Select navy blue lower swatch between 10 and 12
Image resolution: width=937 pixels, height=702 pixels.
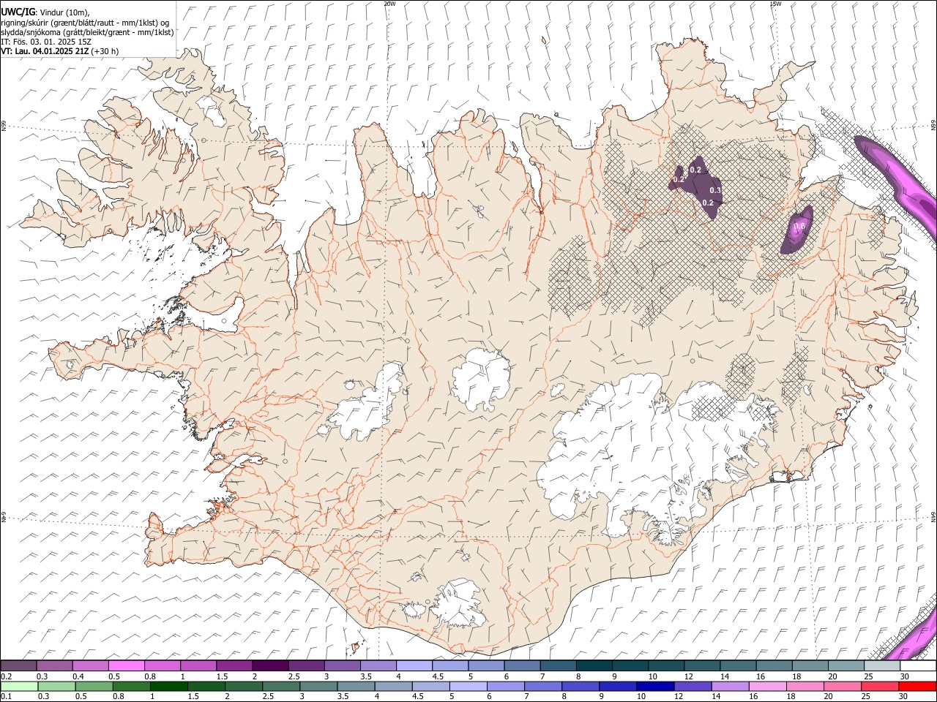click(654, 686)
